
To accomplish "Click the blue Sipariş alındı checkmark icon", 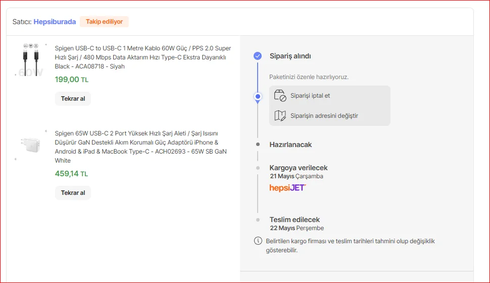I will [x=258, y=56].
